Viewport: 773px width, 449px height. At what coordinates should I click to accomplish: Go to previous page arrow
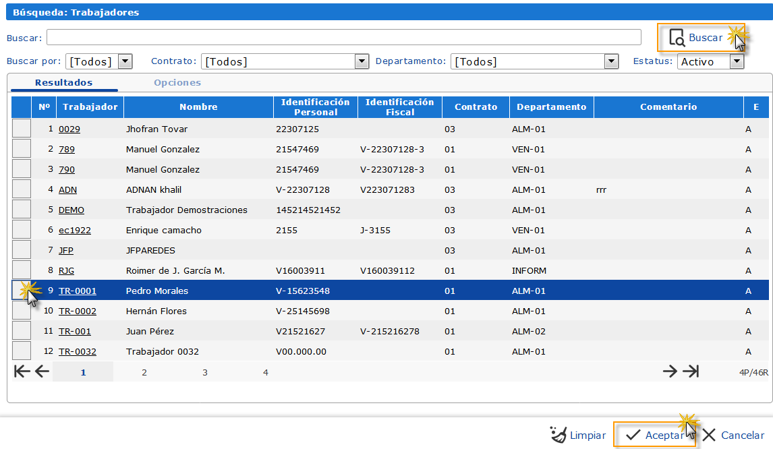[42, 371]
